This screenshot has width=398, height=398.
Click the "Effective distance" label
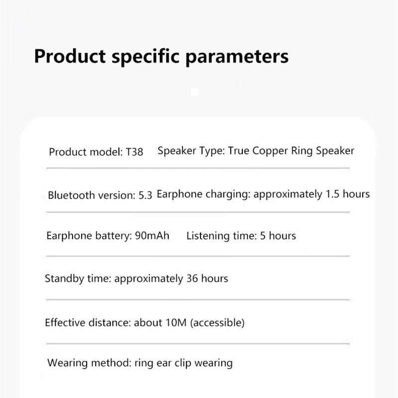88,323
